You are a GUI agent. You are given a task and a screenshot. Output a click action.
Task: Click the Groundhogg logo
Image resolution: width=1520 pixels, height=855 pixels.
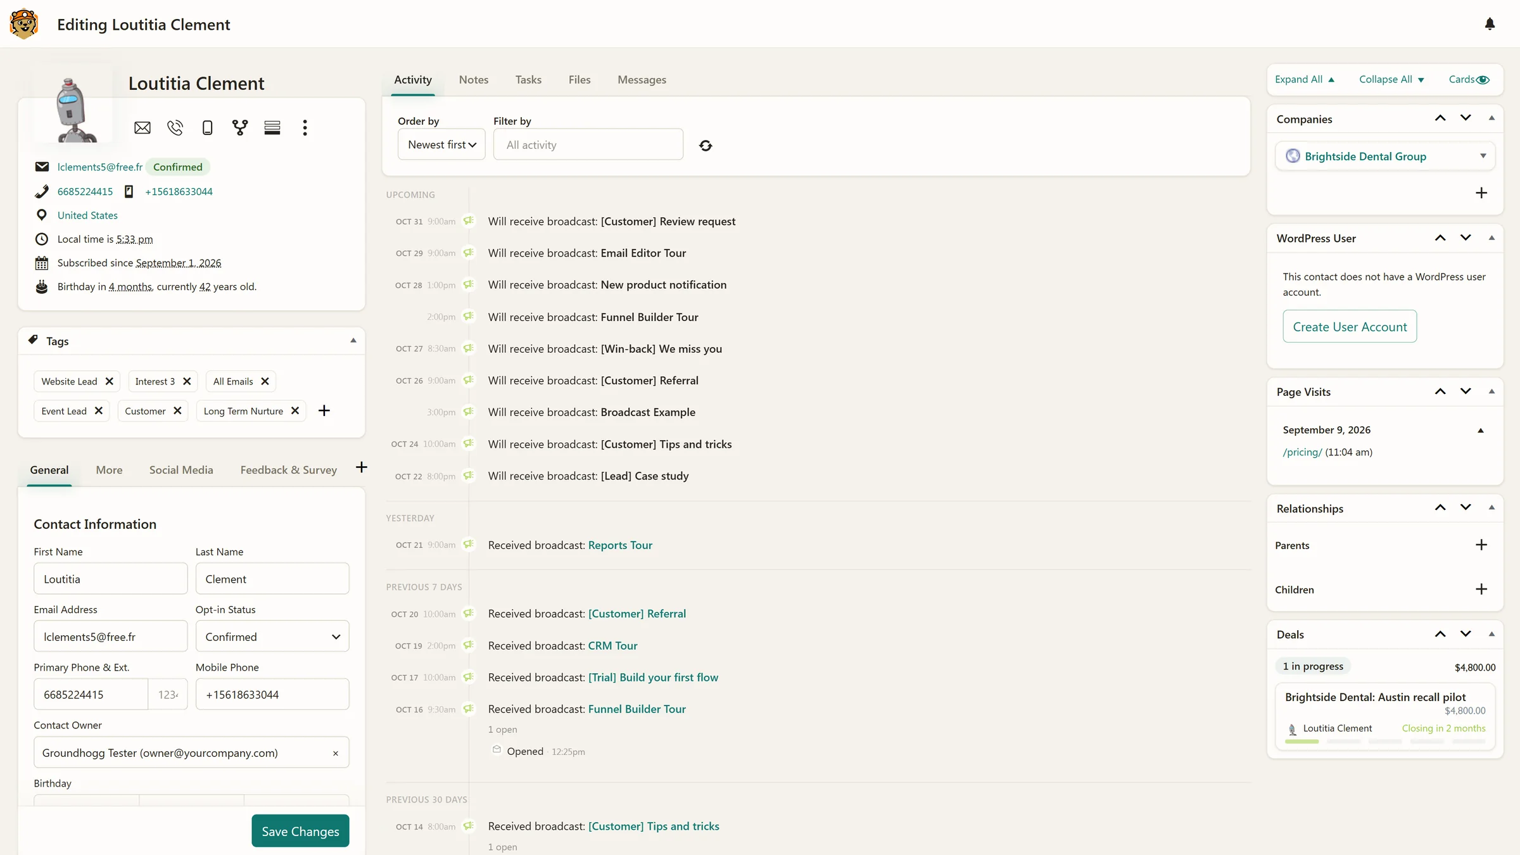coord(24,24)
